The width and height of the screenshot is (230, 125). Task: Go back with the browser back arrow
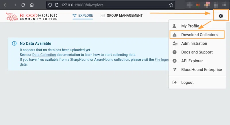coord(6,5)
